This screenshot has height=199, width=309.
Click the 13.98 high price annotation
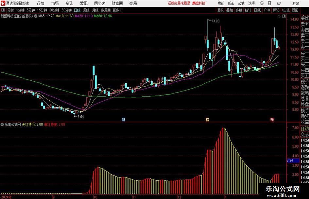pyautogui.click(x=215, y=21)
